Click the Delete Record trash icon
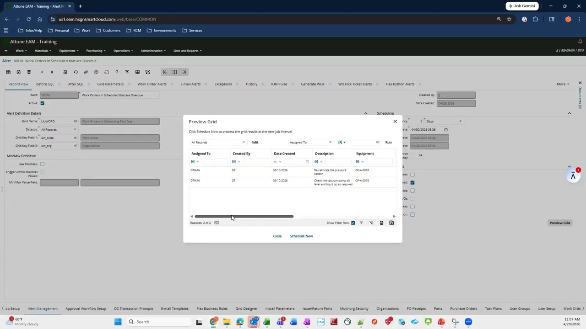This screenshot has height=329, width=586. click(x=29, y=72)
